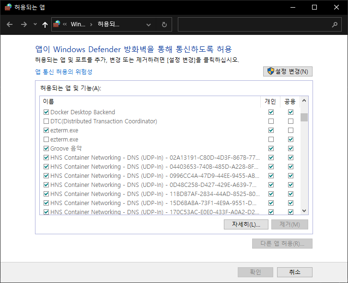
Task: Click list scrollbar up arrow
Action: click(304, 101)
